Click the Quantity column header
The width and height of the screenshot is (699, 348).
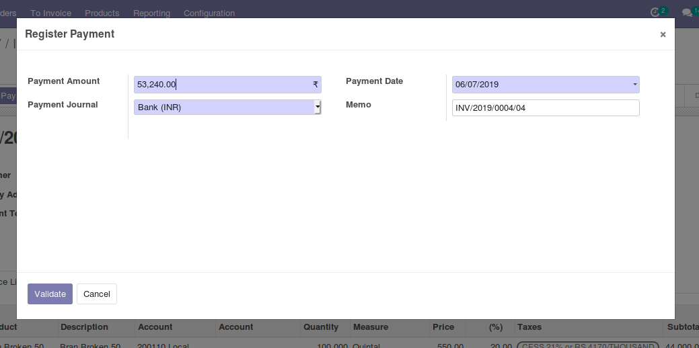click(x=321, y=327)
